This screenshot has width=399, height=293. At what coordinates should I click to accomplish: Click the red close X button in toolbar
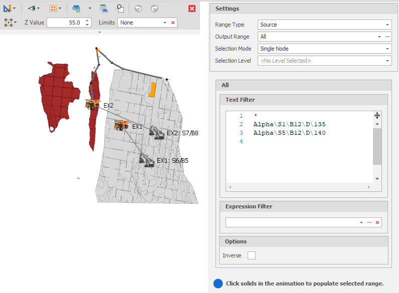[x=192, y=9]
